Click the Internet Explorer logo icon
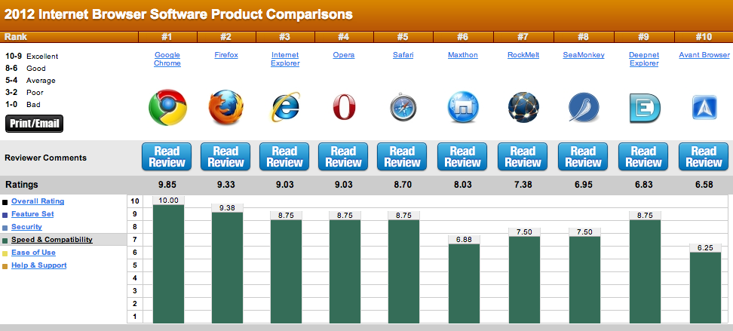 point(285,108)
